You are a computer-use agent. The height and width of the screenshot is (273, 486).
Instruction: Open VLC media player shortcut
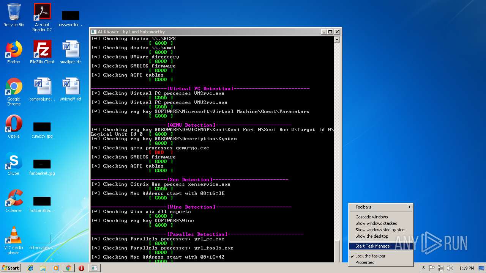pyautogui.click(x=14, y=240)
